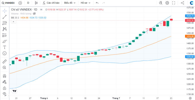Image resolution: width=195 pixels, height=100 pixels.
Task: Expand the Biểu đồ dropdown
Action: (x=70, y=3)
